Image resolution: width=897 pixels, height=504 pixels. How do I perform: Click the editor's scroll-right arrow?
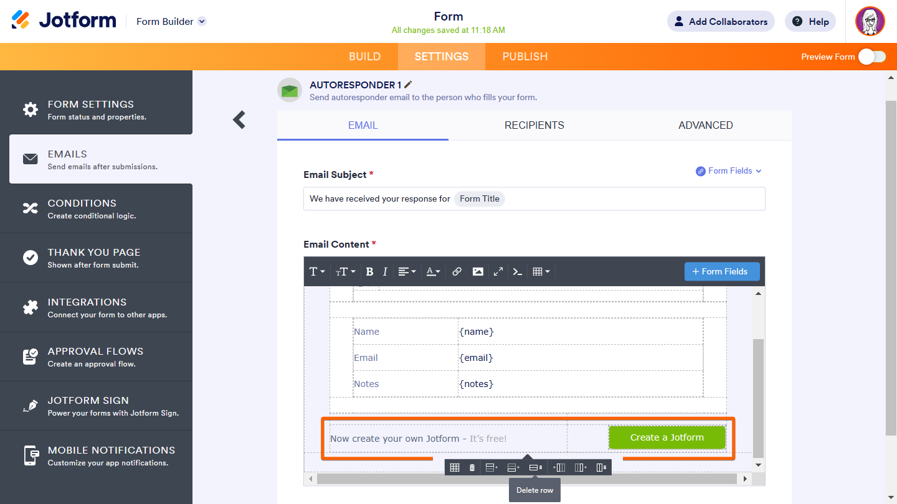(746, 479)
